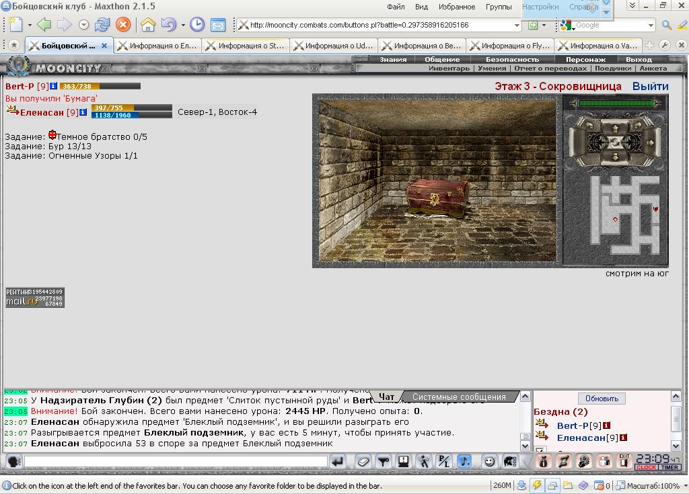
Task: Undo the last closed tab
Action: coord(169,25)
